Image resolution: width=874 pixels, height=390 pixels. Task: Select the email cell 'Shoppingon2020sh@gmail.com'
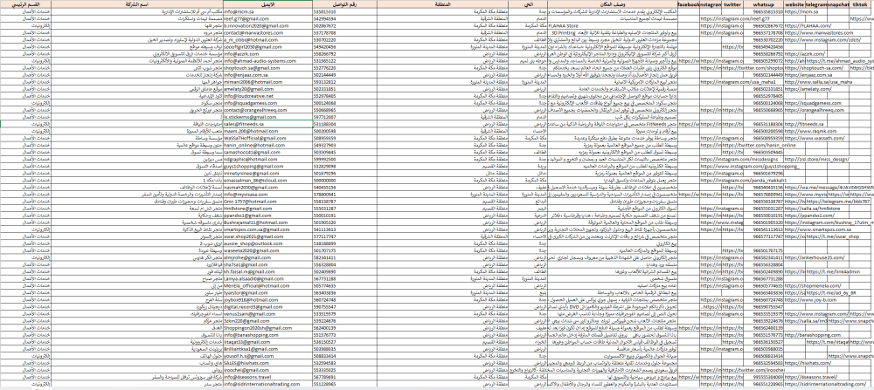coord(267,328)
